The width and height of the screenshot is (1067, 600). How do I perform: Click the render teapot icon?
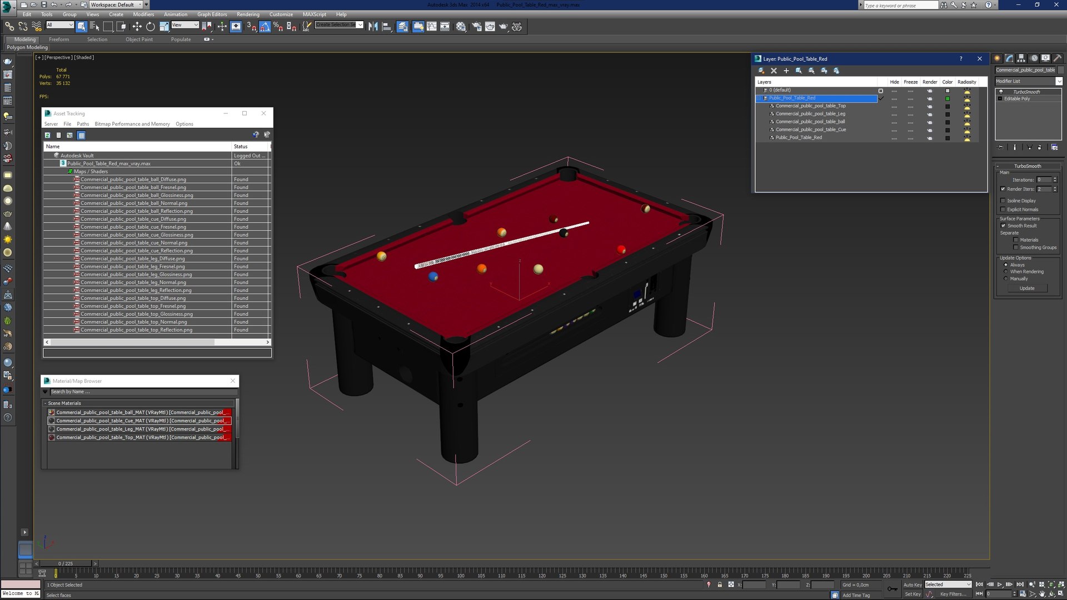click(x=503, y=26)
